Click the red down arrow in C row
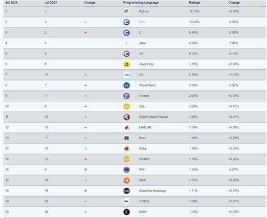This screenshot has height=218, width=267. [x=86, y=33]
